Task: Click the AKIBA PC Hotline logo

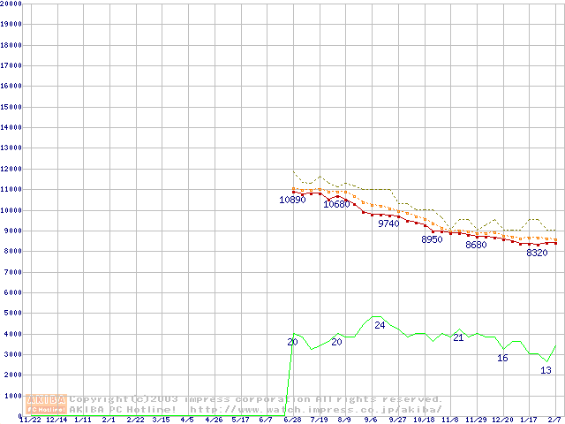Action: click(x=46, y=405)
